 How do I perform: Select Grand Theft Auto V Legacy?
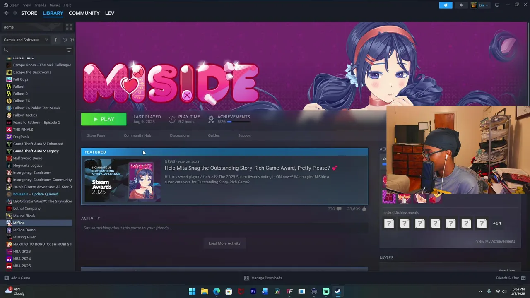coord(36,151)
